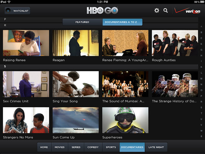205x154 pixels.
Task: Jump to letter L in index
Action: tap(201, 73)
